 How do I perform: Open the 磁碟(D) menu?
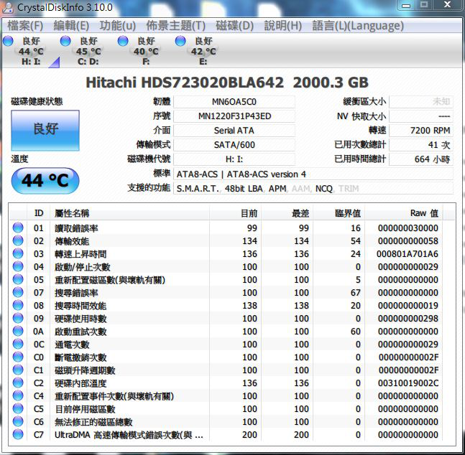(234, 26)
